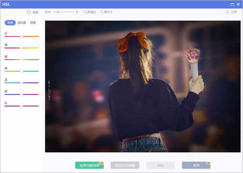Click the reset (重置) circular arrow icon
This screenshot has height=173, width=243.
click(x=29, y=12)
